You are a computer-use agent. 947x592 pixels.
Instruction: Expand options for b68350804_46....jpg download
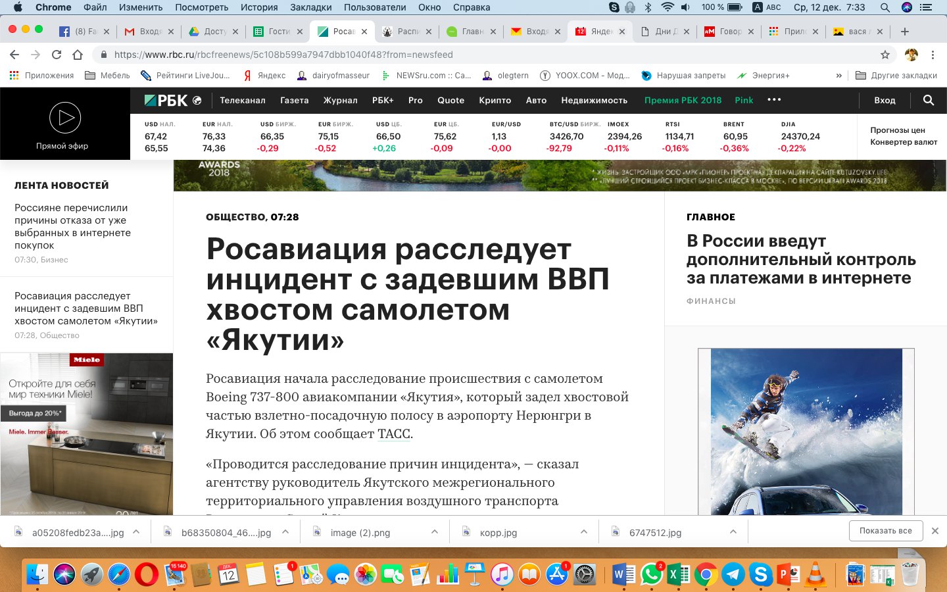[285, 531]
